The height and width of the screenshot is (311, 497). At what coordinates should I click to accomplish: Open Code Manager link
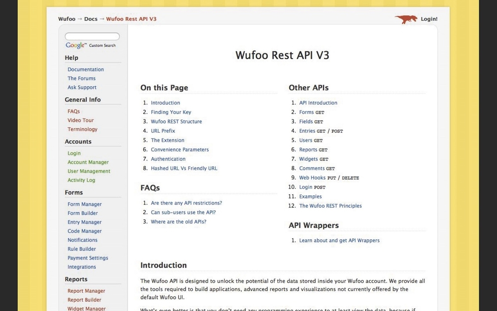click(x=84, y=231)
